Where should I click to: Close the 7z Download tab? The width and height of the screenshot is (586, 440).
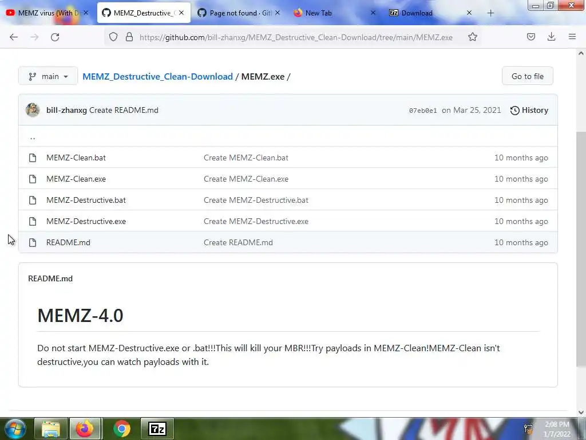tap(469, 13)
